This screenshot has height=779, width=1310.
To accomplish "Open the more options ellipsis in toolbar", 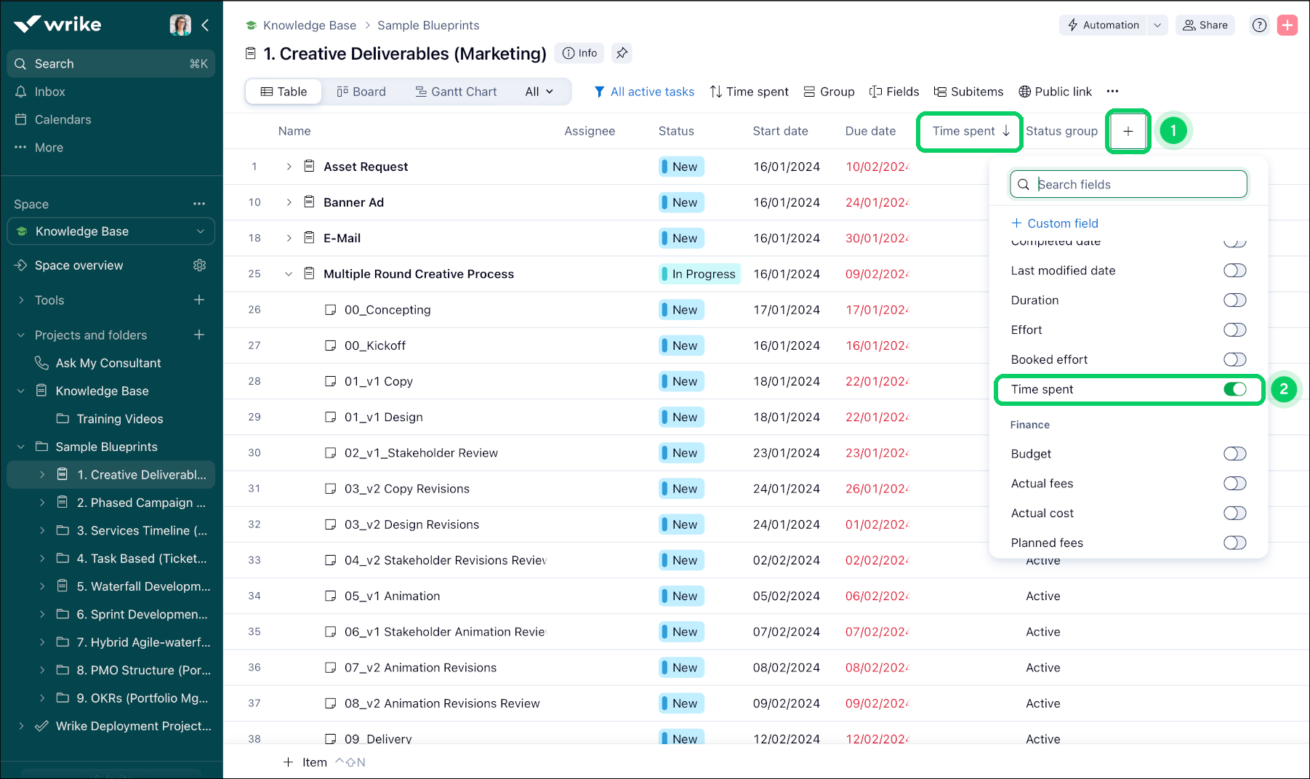I will [x=1112, y=92].
